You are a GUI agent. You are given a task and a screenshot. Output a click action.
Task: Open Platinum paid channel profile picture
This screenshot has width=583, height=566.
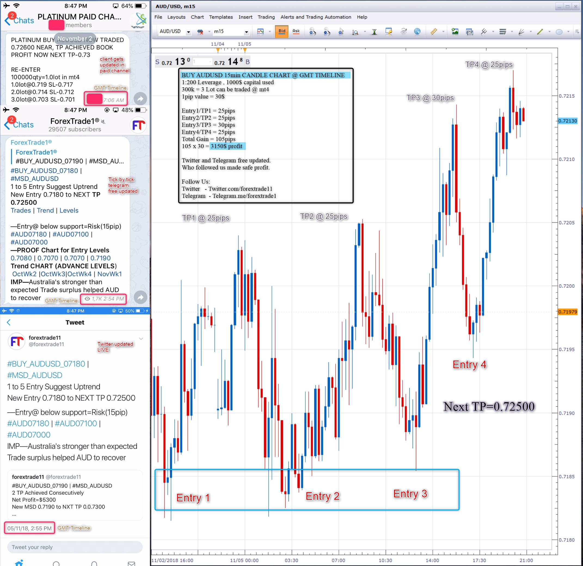[139, 20]
